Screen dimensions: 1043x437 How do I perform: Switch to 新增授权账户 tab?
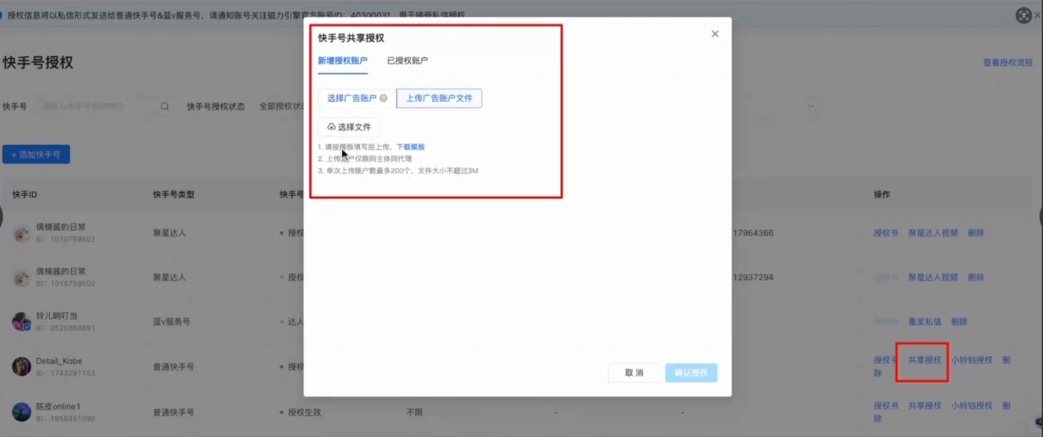343,61
